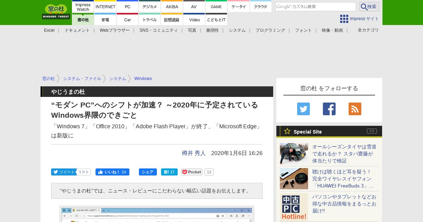The width and height of the screenshot is (423, 222).
Task: Go to the システム category in menu
Action: (x=237, y=30)
